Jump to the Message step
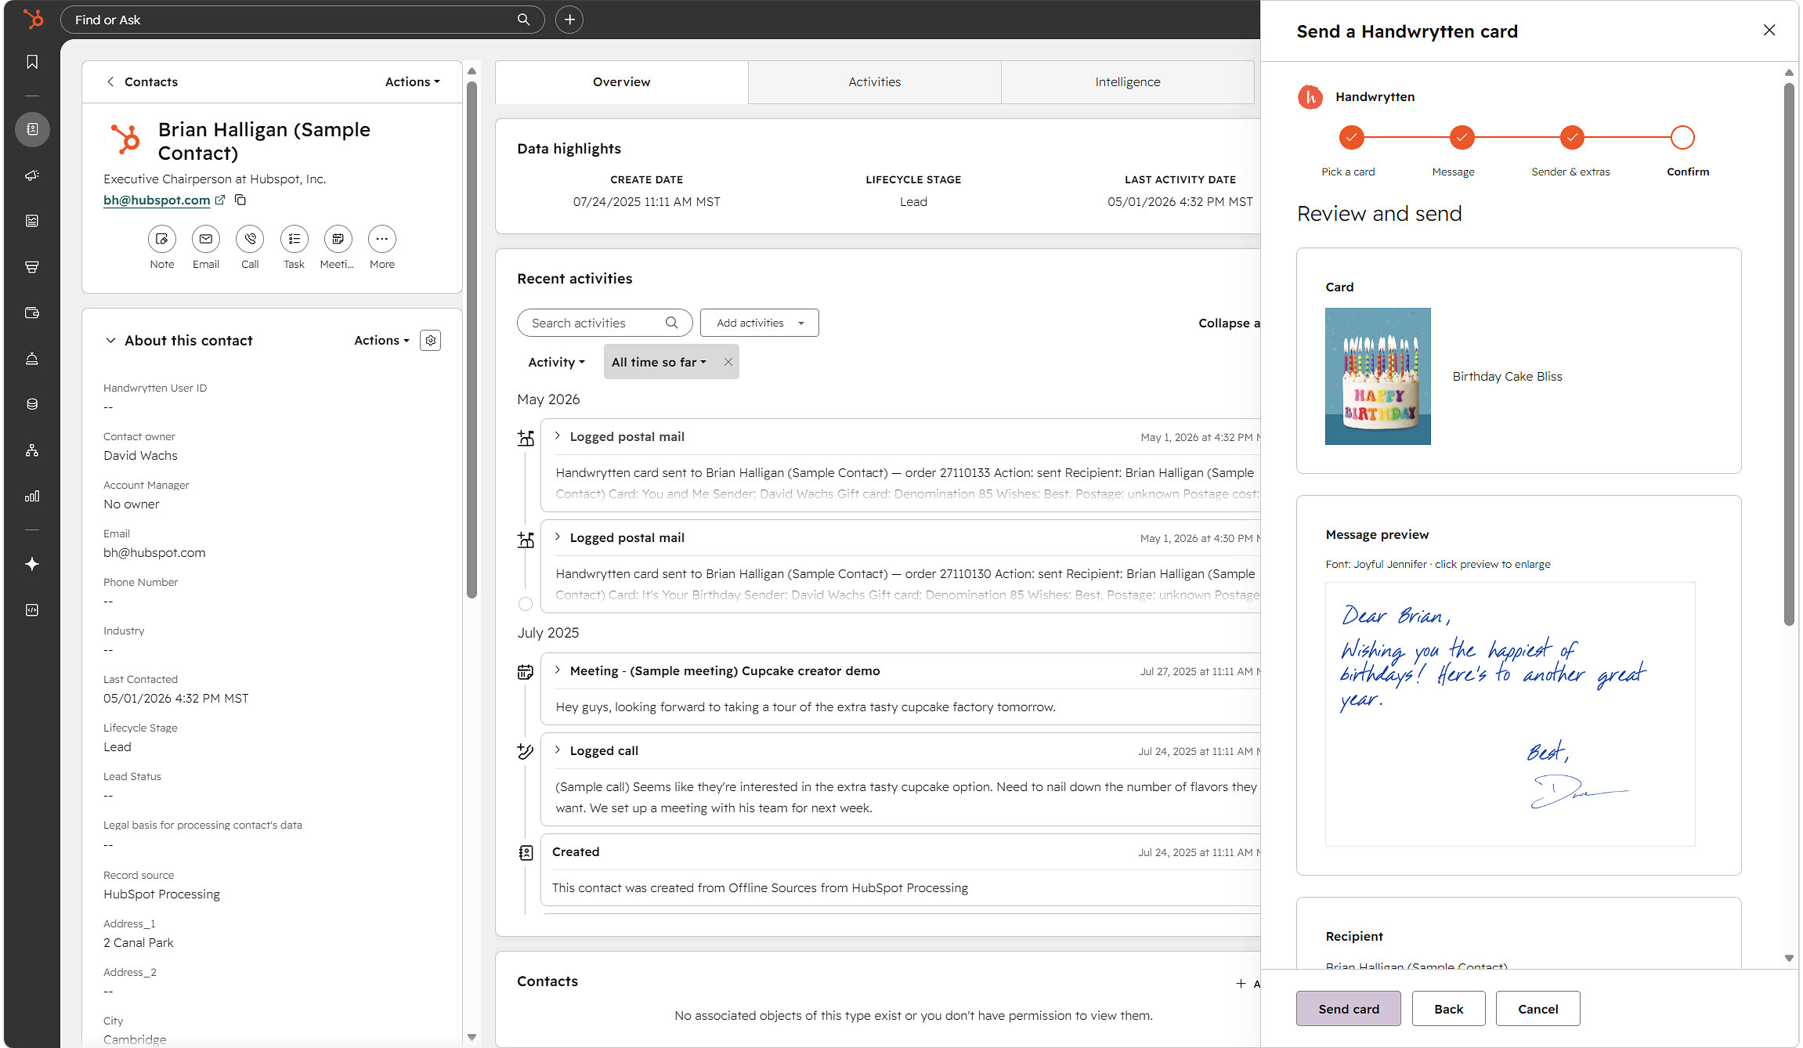This screenshot has height=1048, width=1803. 1462,137
